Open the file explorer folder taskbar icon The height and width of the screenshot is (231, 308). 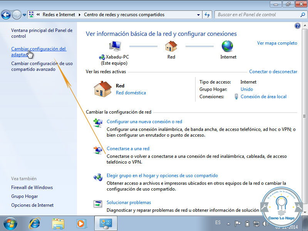point(58,223)
